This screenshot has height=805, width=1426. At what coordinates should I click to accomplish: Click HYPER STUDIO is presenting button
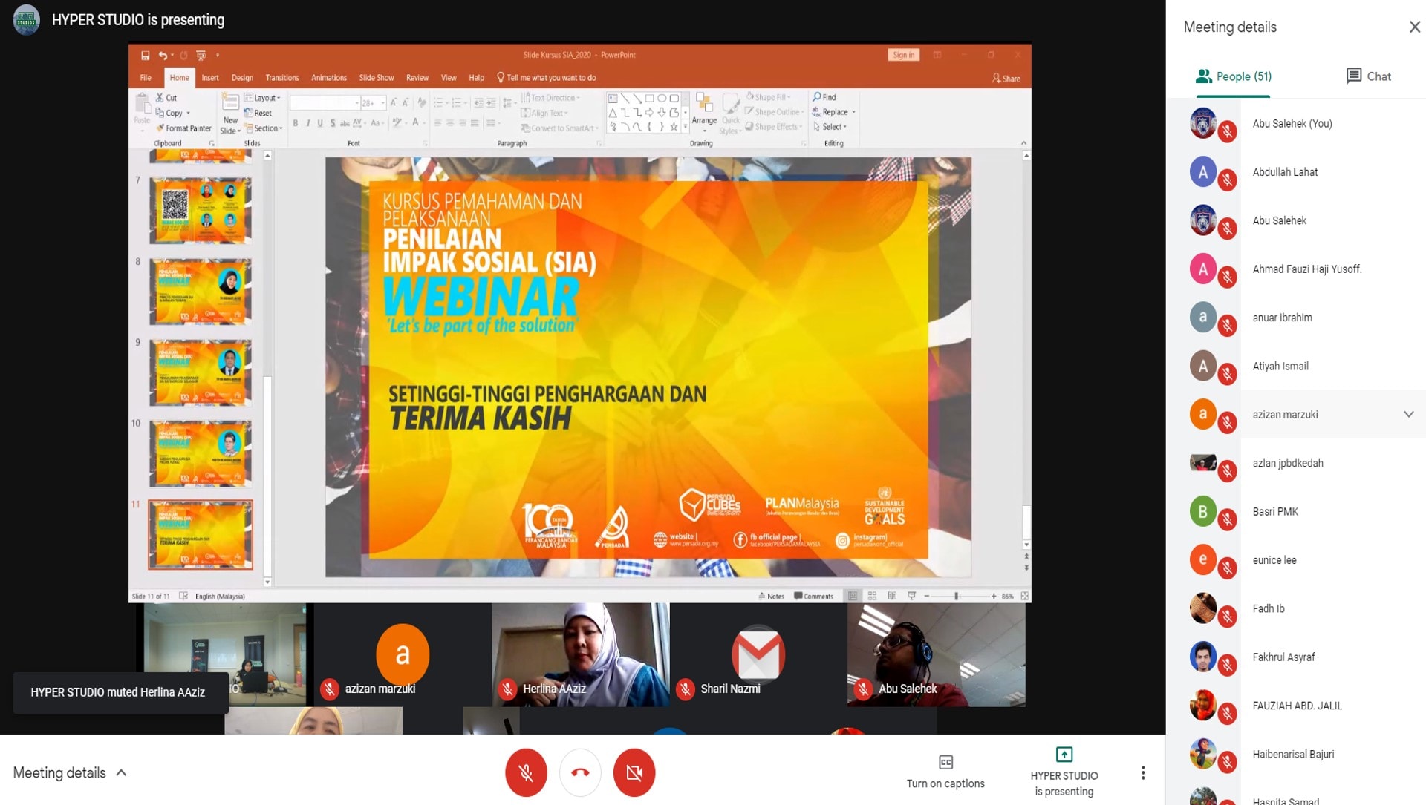click(1064, 772)
